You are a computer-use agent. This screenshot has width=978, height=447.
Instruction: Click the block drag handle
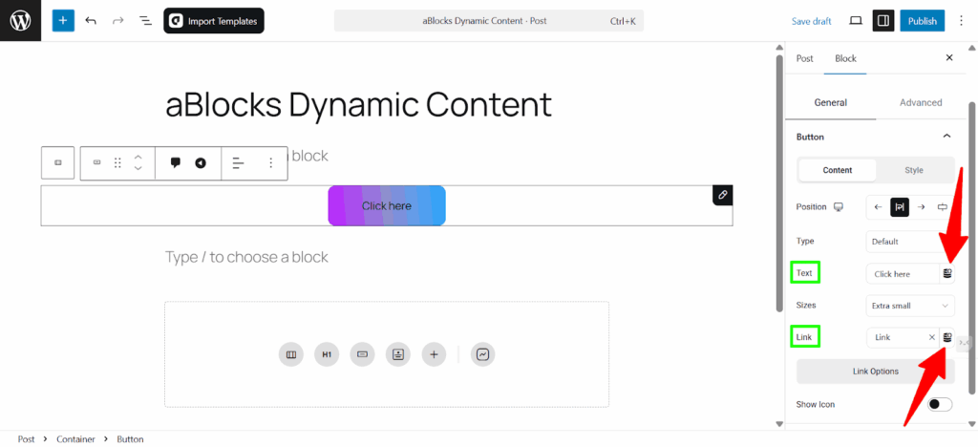117,163
